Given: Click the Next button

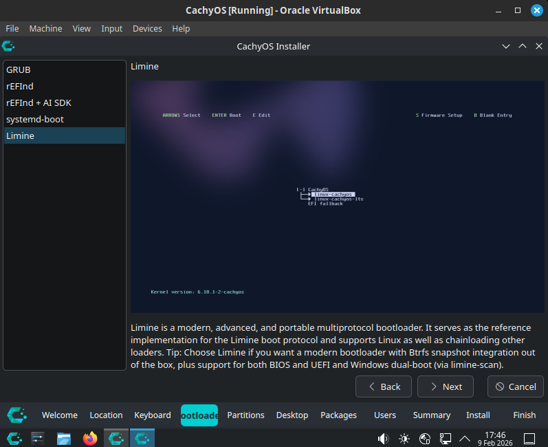Looking at the screenshot, I should click(x=445, y=386).
